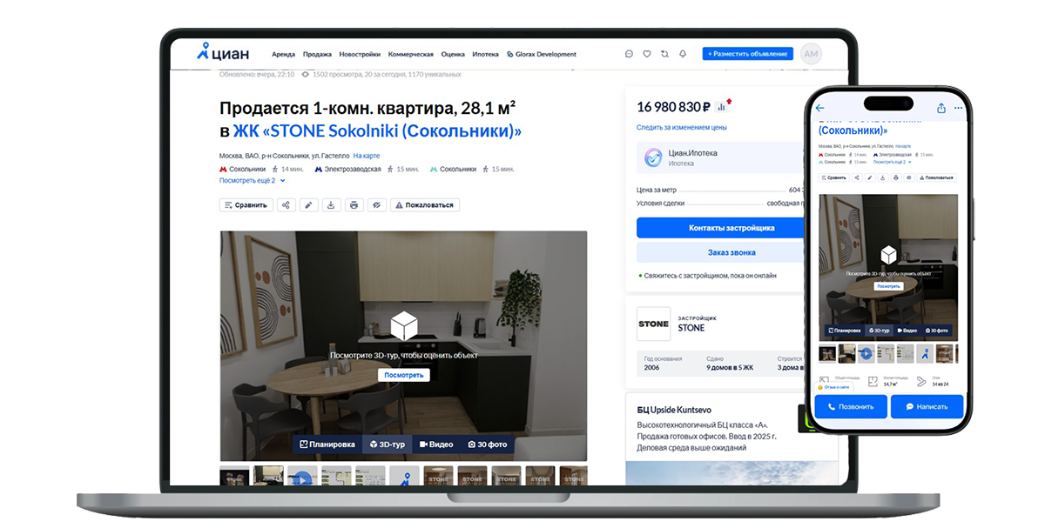Viewport: 1045px width, 528px height.
Task: Click the pencil note icon in laptop toolbar
Action: (309, 205)
